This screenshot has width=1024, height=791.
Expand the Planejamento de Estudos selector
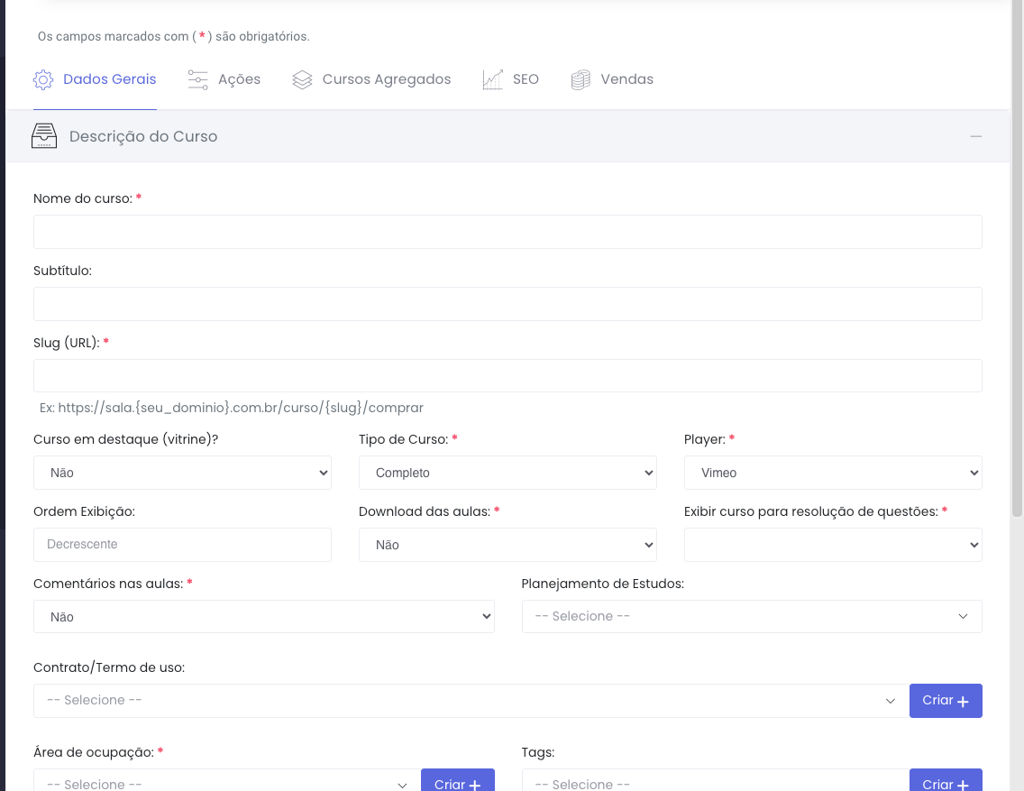click(x=752, y=616)
